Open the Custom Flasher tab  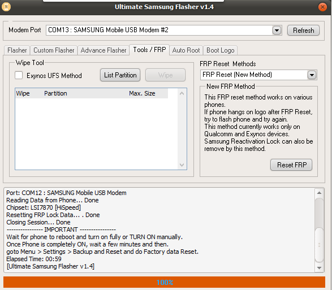click(54, 50)
